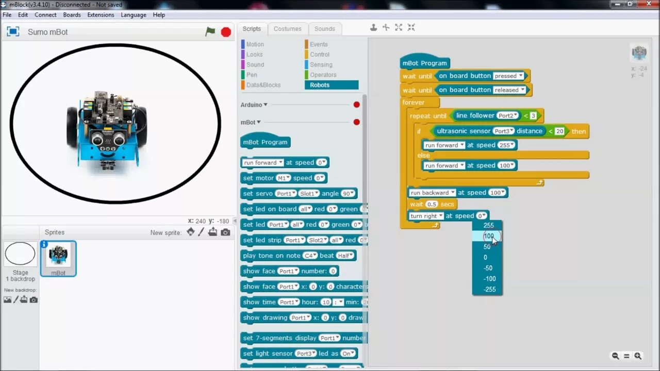Screen dimensions: 660x371
Task: Click the Sumo mBot project name field
Action: (x=48, y=32)
